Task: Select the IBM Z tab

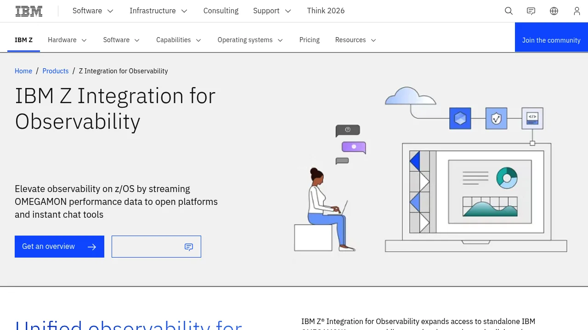Action: [x=23, y=40]
